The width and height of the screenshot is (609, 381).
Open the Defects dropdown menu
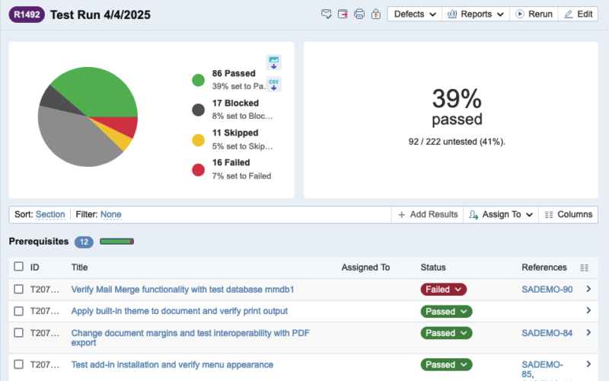[x=415, y=14]
